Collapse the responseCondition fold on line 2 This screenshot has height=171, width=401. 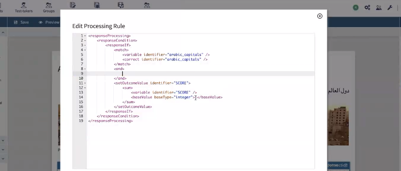pos(85,41)
